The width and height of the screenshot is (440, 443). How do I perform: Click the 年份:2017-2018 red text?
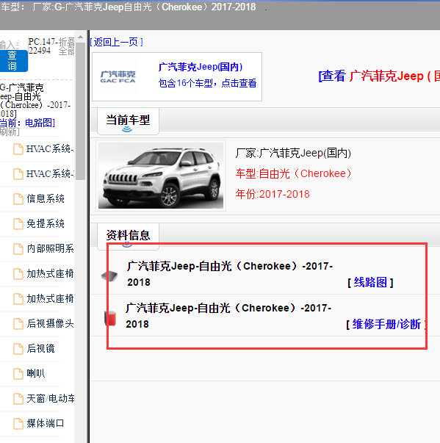[x=273, y=194]
